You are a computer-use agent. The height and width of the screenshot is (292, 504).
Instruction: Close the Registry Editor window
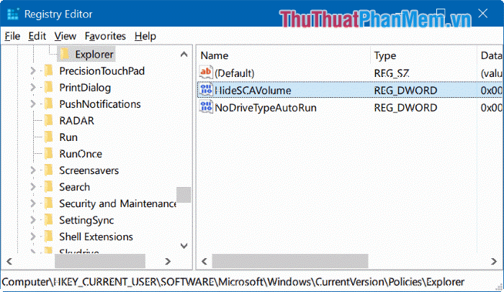(483, 14)
